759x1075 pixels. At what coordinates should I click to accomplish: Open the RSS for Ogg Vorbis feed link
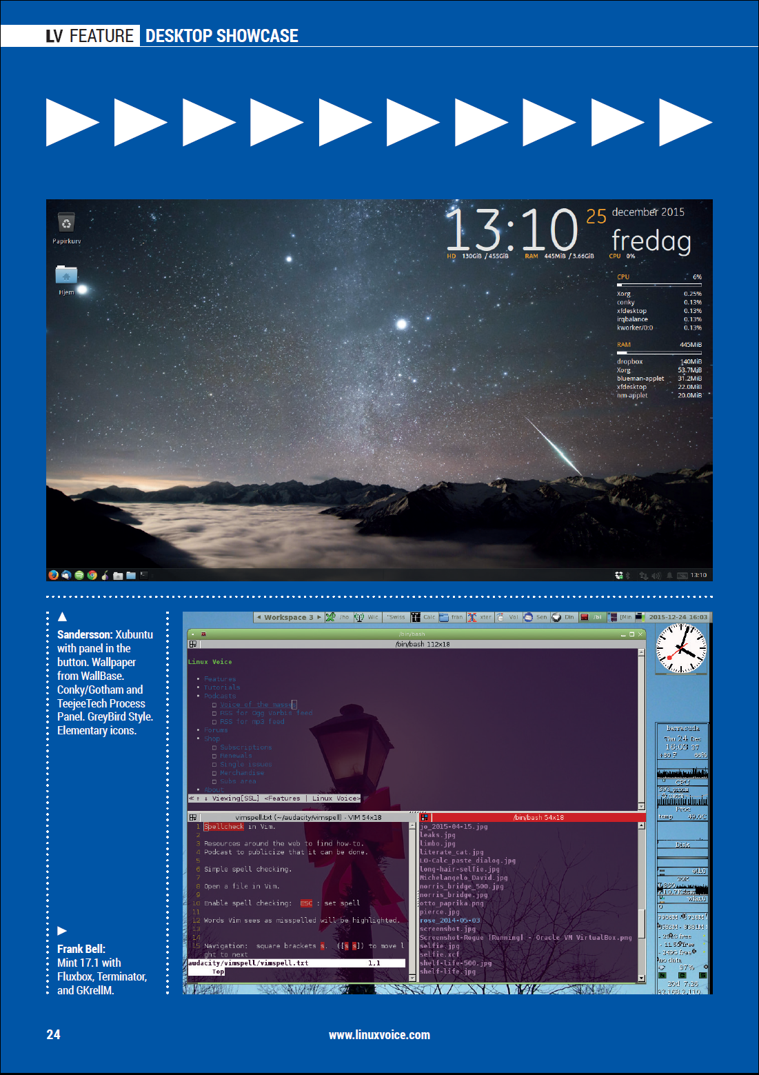266,713
